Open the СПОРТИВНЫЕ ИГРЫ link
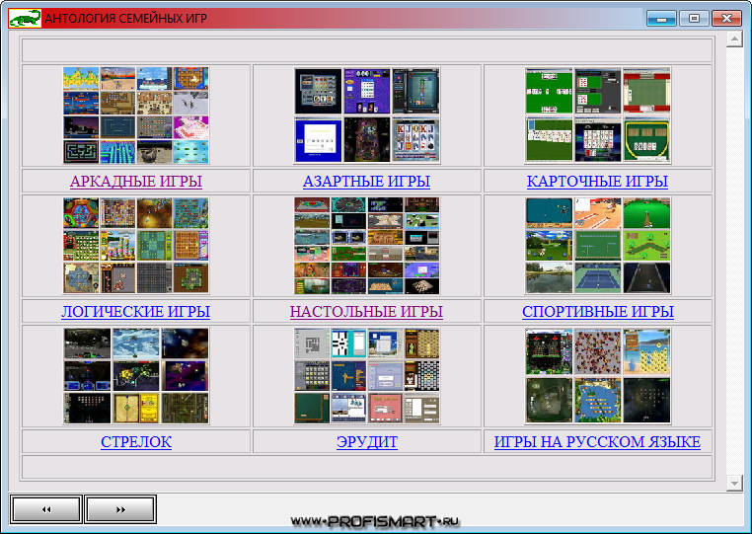This screenshot has width=752, height=534. coord(598,311)
